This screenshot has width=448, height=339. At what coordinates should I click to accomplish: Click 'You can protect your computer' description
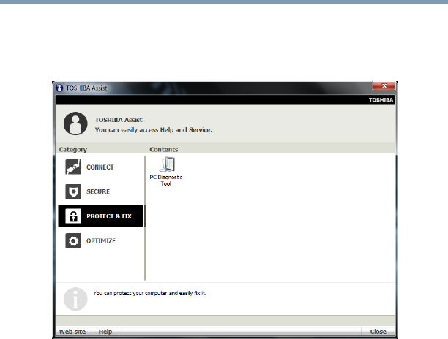(149, 293)
